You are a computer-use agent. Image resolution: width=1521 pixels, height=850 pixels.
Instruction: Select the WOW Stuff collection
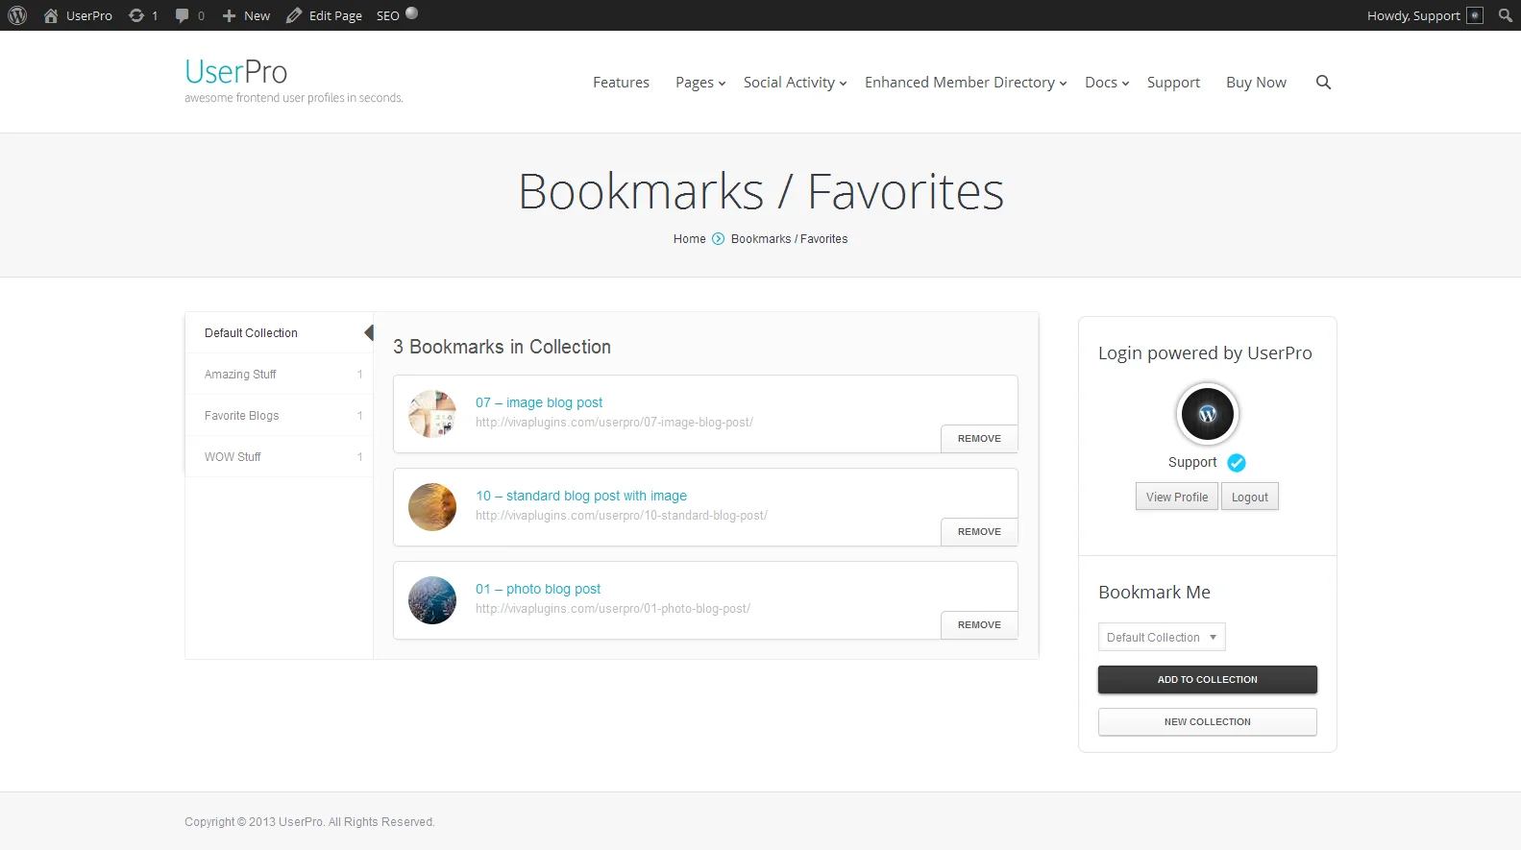pos(279,457)
